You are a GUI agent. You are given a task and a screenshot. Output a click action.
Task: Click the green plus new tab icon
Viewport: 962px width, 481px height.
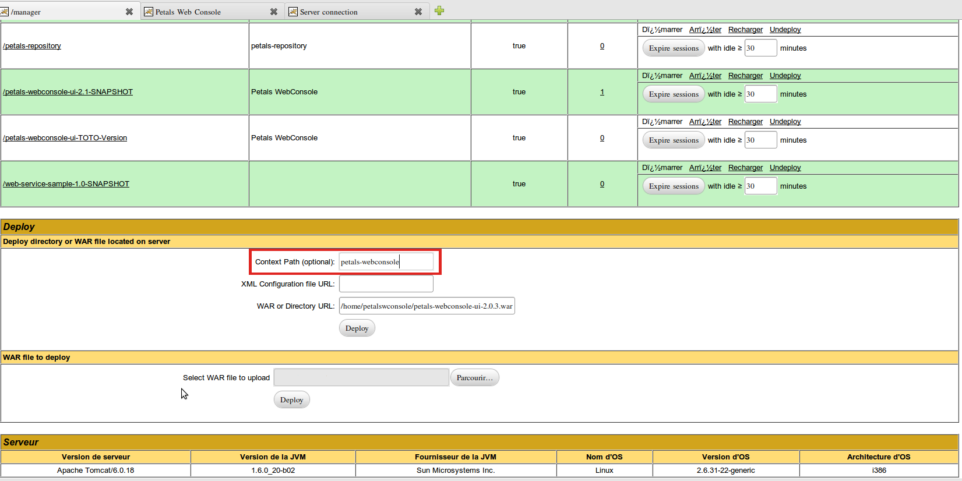point(439,10)
